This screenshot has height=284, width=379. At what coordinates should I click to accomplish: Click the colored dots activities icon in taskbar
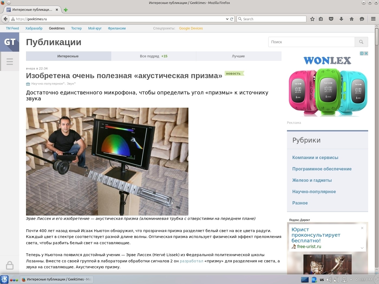(x=14, y=280)
